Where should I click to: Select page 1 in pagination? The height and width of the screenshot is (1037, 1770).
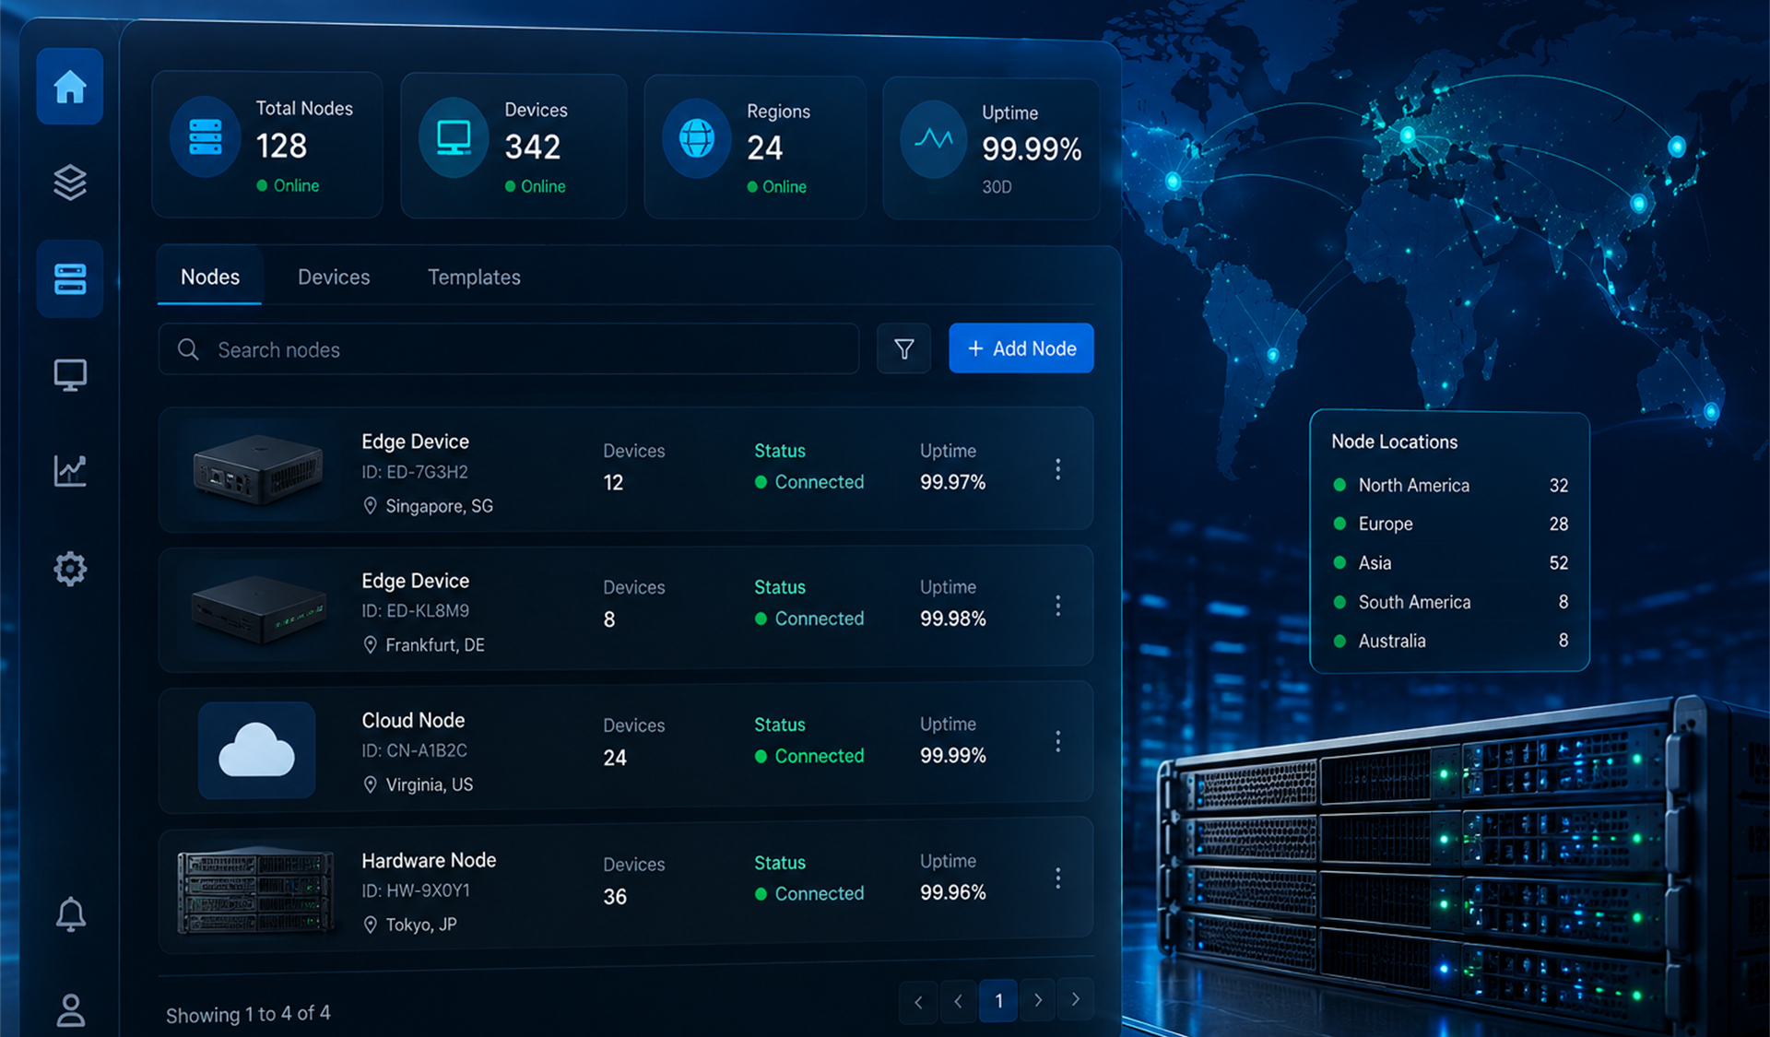pos(998,1001)
